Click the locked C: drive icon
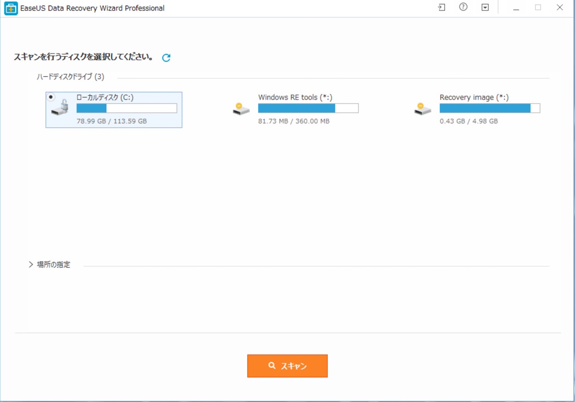Image resolution: width=575 pixels, height=402 pixels. coord(60,107)
